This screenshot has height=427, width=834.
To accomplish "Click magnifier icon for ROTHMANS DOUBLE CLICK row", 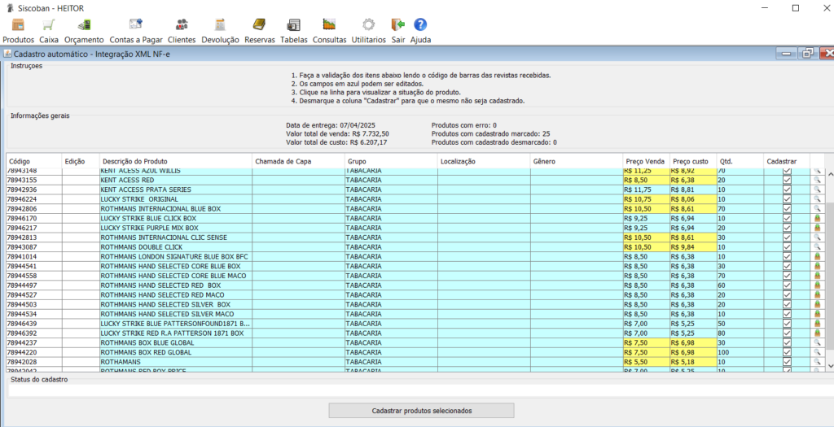I will [817, 247].
